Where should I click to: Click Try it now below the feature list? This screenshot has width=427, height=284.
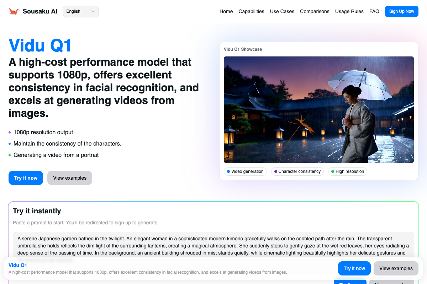pos(26,178)
